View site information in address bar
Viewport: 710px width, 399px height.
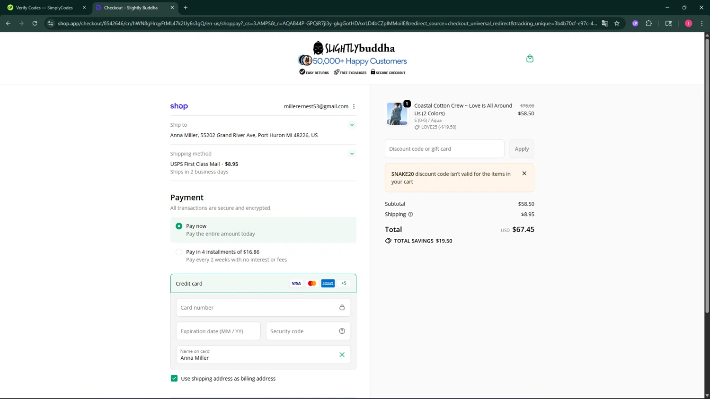click(x=51, y=23)
